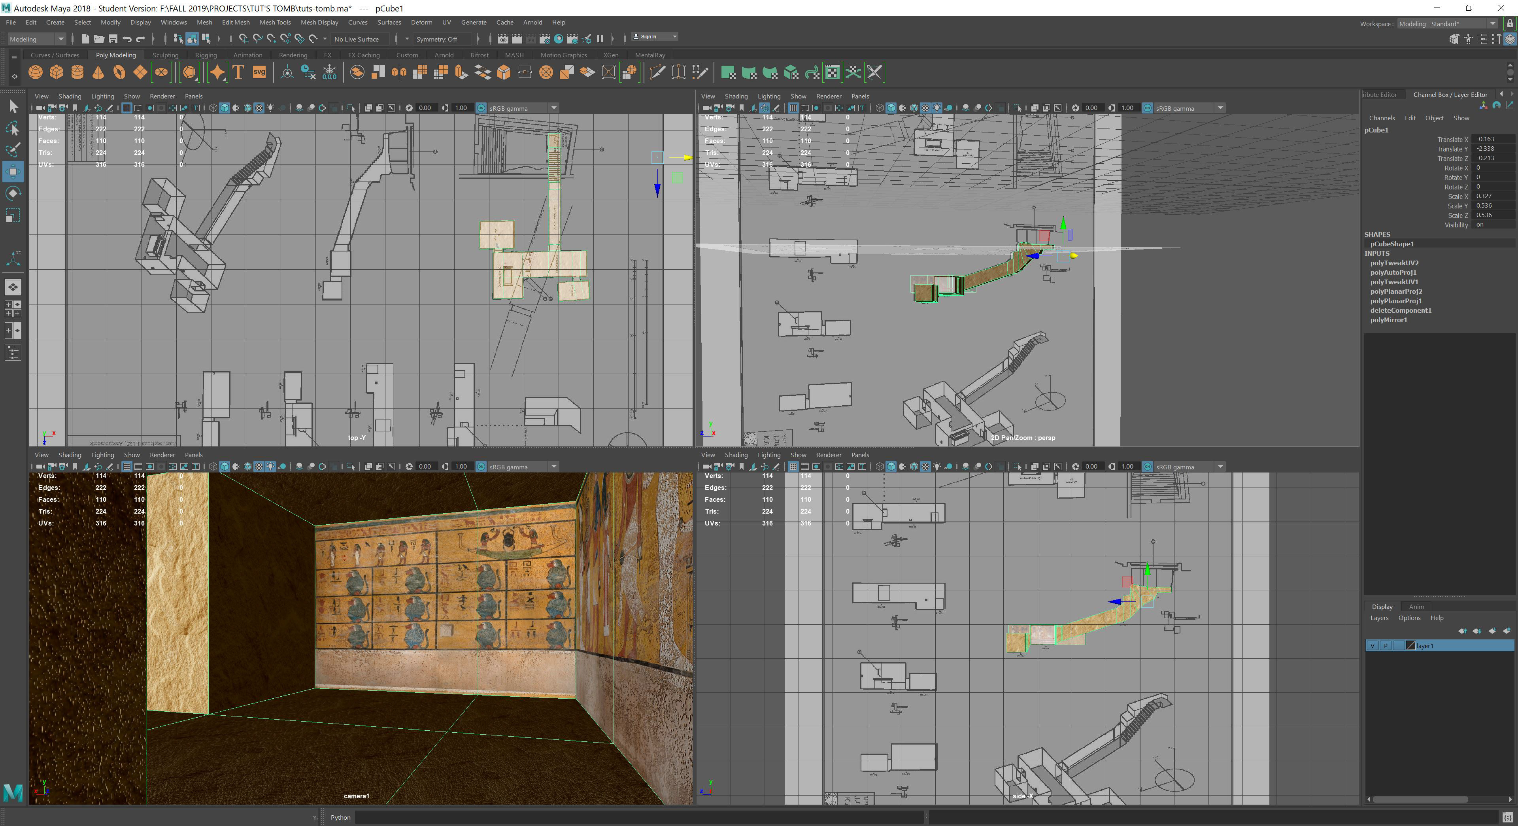Select the Rotate tool in the toolbox

pos(13,193)
